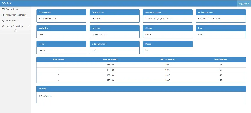Click the Bitrate(Mbsp) column header
251x113 pixels.
click(x=221, y=60)
